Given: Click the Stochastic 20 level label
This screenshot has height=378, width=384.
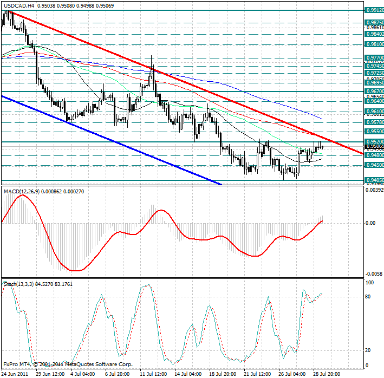Looking at the screenshot, I should (x=370, y=350).
